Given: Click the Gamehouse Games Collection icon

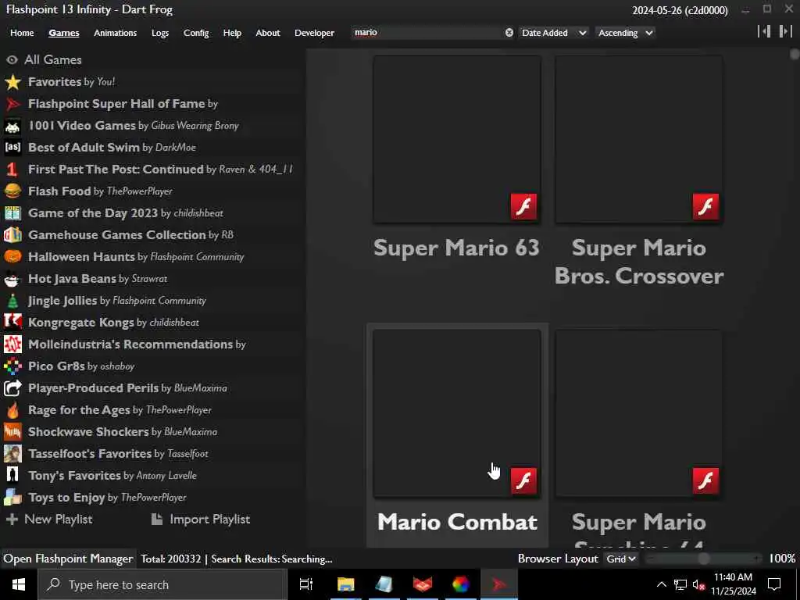Looking at the screenshot, I should click(12, 234).
